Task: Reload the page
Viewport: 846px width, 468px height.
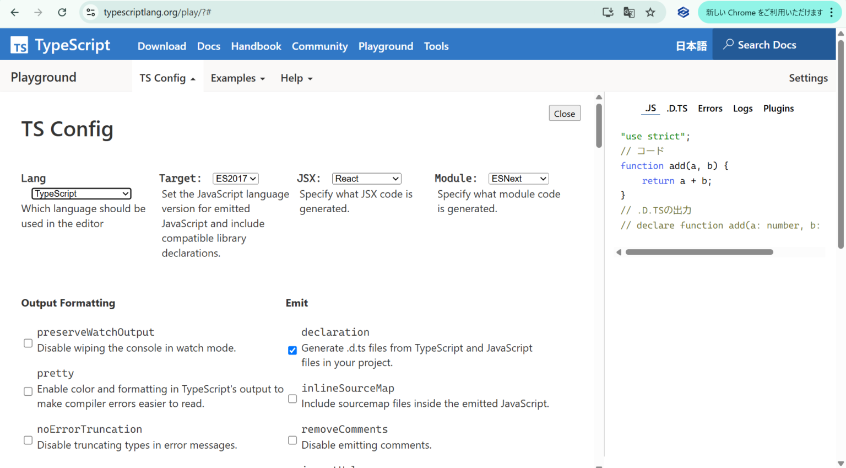Action: point(61,12)
